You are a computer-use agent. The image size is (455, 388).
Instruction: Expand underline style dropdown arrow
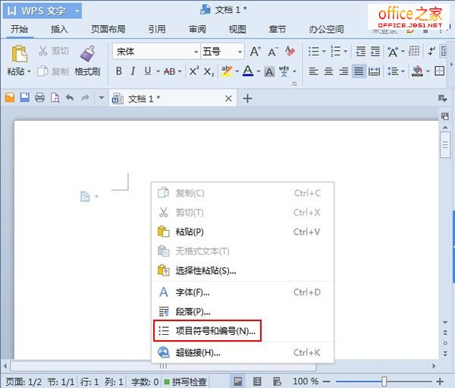click(x=158, y=71)
